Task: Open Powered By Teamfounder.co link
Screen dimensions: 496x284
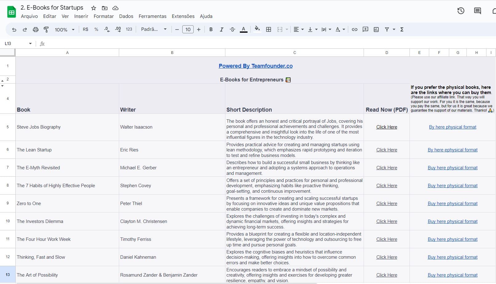Action: point(256,66)
